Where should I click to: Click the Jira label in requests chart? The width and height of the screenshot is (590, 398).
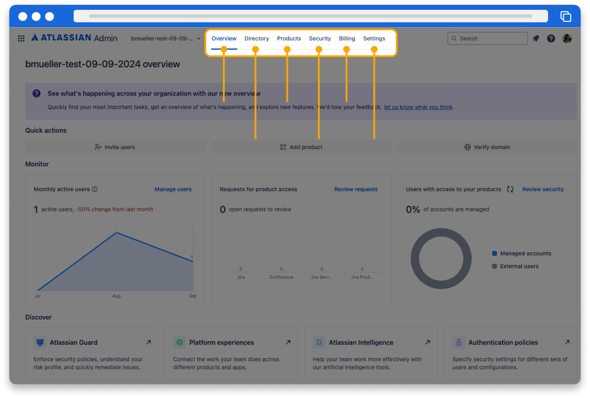click(x=241, y=277)
